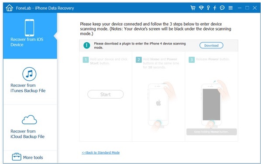Open the shopping cart purchase icon

(x=193, y=8)
